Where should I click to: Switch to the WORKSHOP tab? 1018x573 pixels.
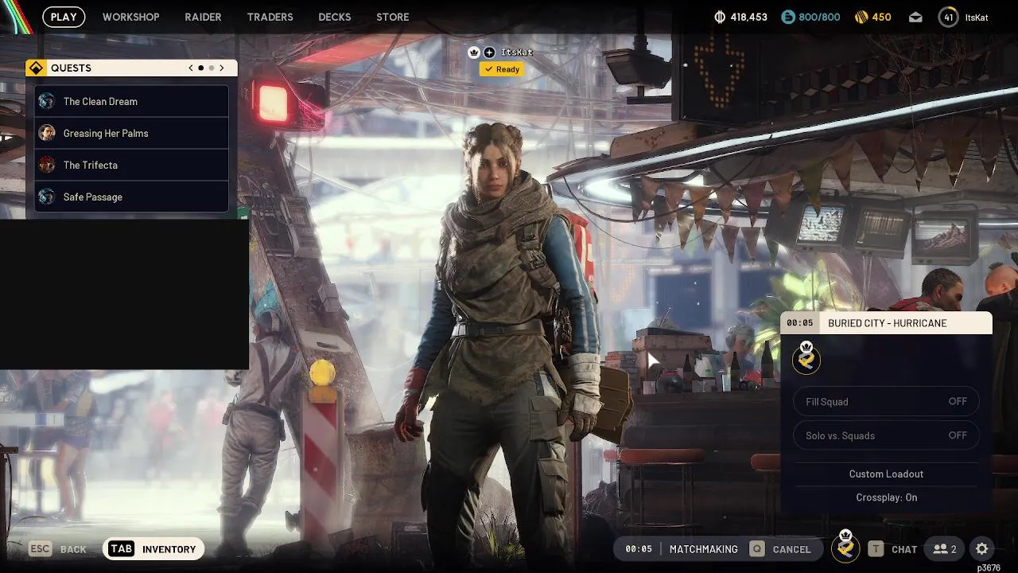click(x=130, y=17)
